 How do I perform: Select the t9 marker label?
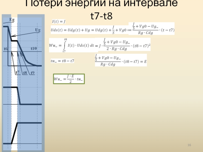tap(32, 73)
